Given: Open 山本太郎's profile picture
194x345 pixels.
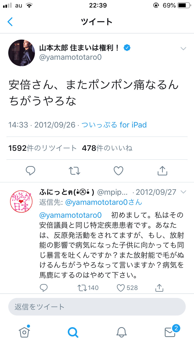Looking at the screenshot, I should pos(22,53).
